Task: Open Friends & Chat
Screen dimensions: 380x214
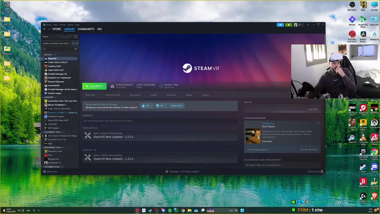Action: pos(315,171)
